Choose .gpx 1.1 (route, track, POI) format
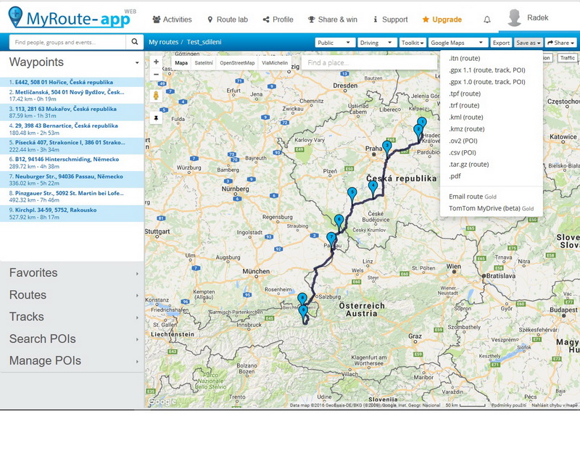Image resolution: width=580 pixels, height=464 pixels. pyautogui.click(x=487, y=70)
